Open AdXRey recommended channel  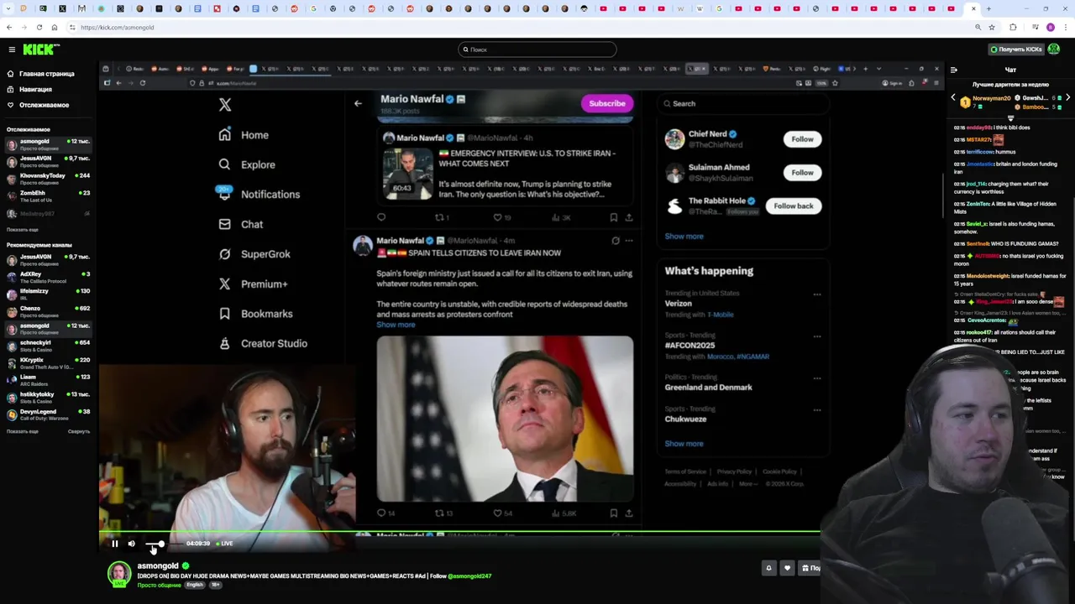pos(49,277)
